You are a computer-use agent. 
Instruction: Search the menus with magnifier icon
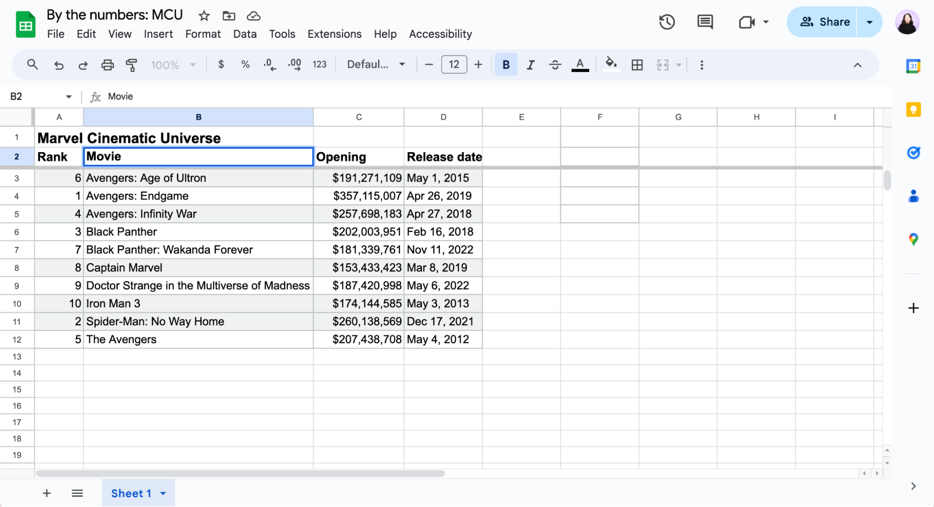[32, 64]
